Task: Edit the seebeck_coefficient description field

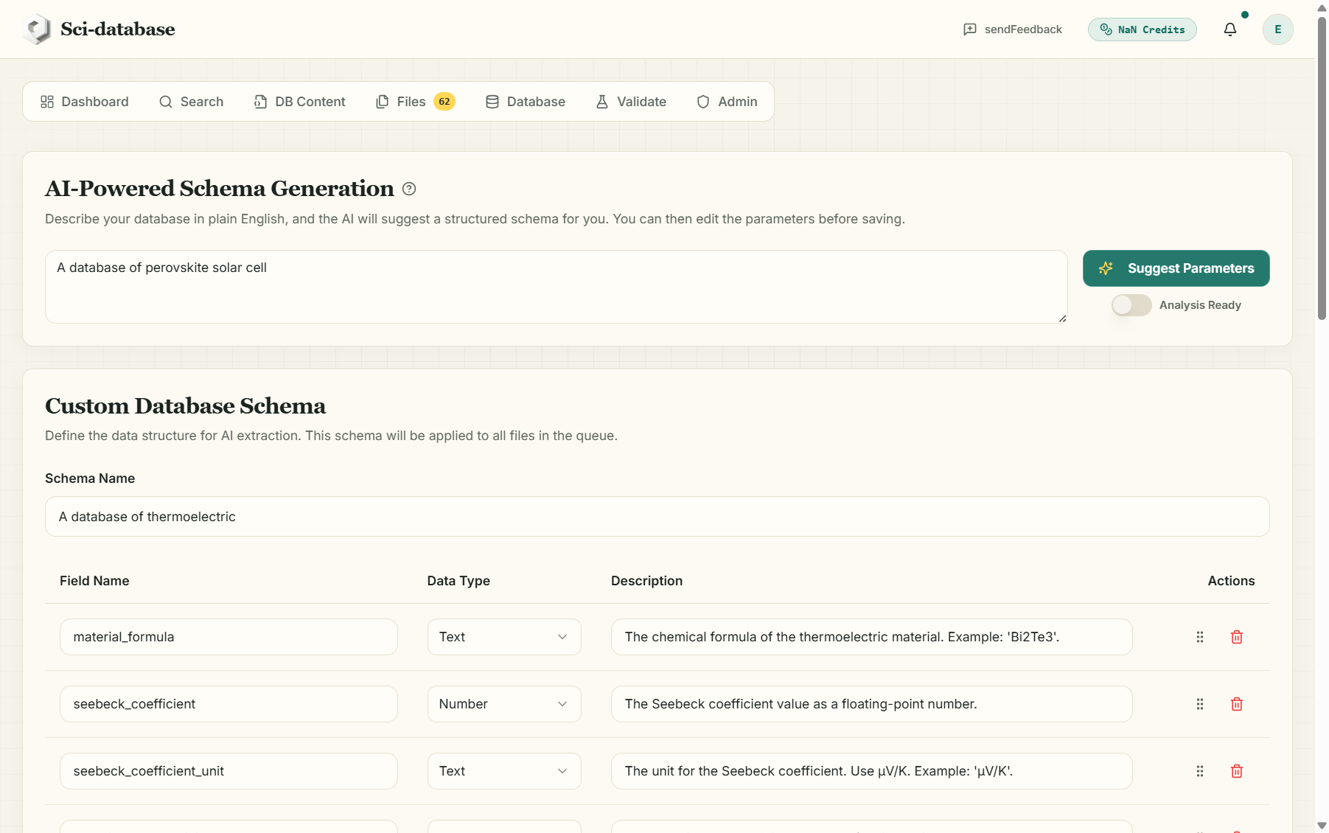Action: click(x=871, y=704)
